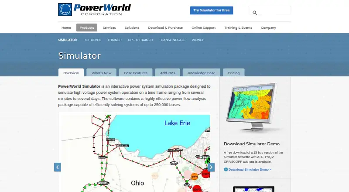Viewport: 349px width, 192px height.
Task: Click the bold PowerWorld Simulator text
Action: point(79,86)
